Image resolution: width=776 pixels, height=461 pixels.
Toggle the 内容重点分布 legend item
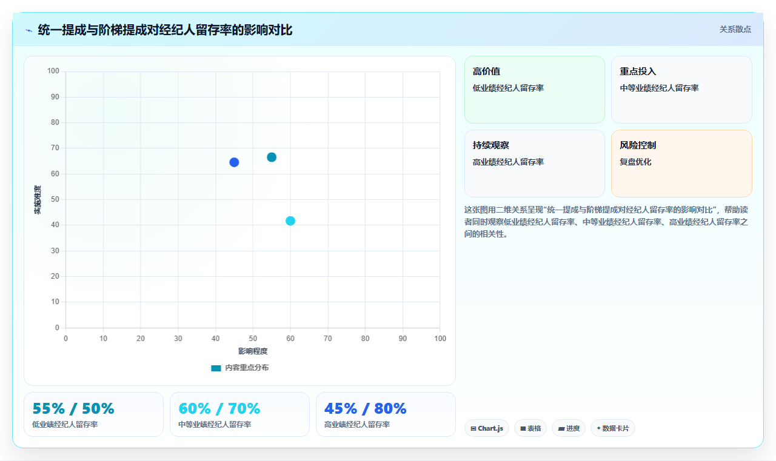[x=240, y=368]
